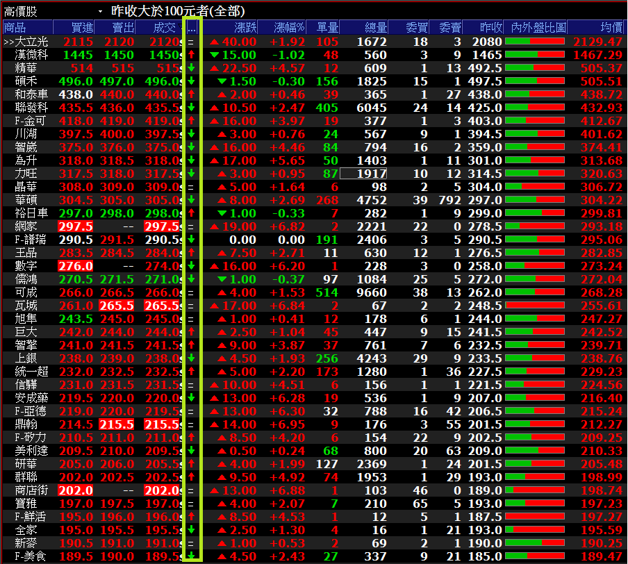Screen dimensions: 628x564
Task: Click the highlighted 1917 total volume cell
Action: coord(363,174)
